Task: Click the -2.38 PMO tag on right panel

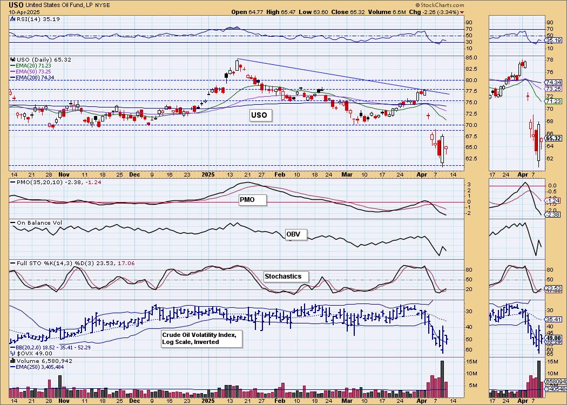Action: click(x=553, y=214)
